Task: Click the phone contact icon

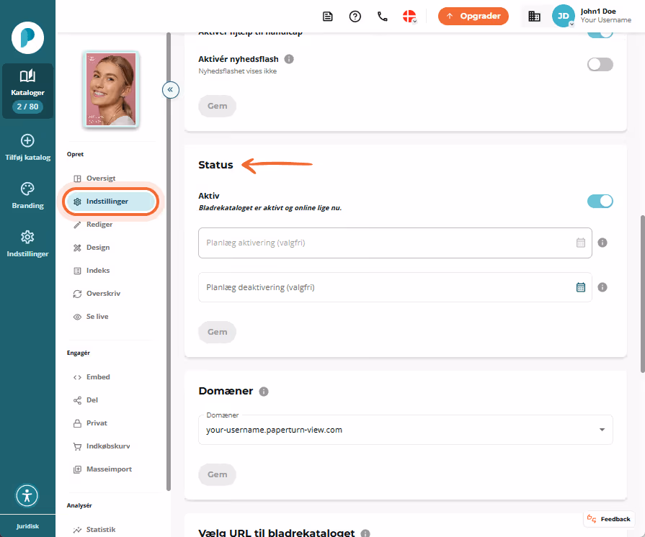Action: click(x=383, y=17)
